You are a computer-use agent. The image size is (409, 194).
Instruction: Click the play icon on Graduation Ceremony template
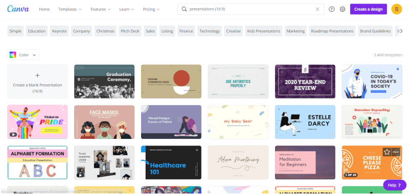[80, 94]
